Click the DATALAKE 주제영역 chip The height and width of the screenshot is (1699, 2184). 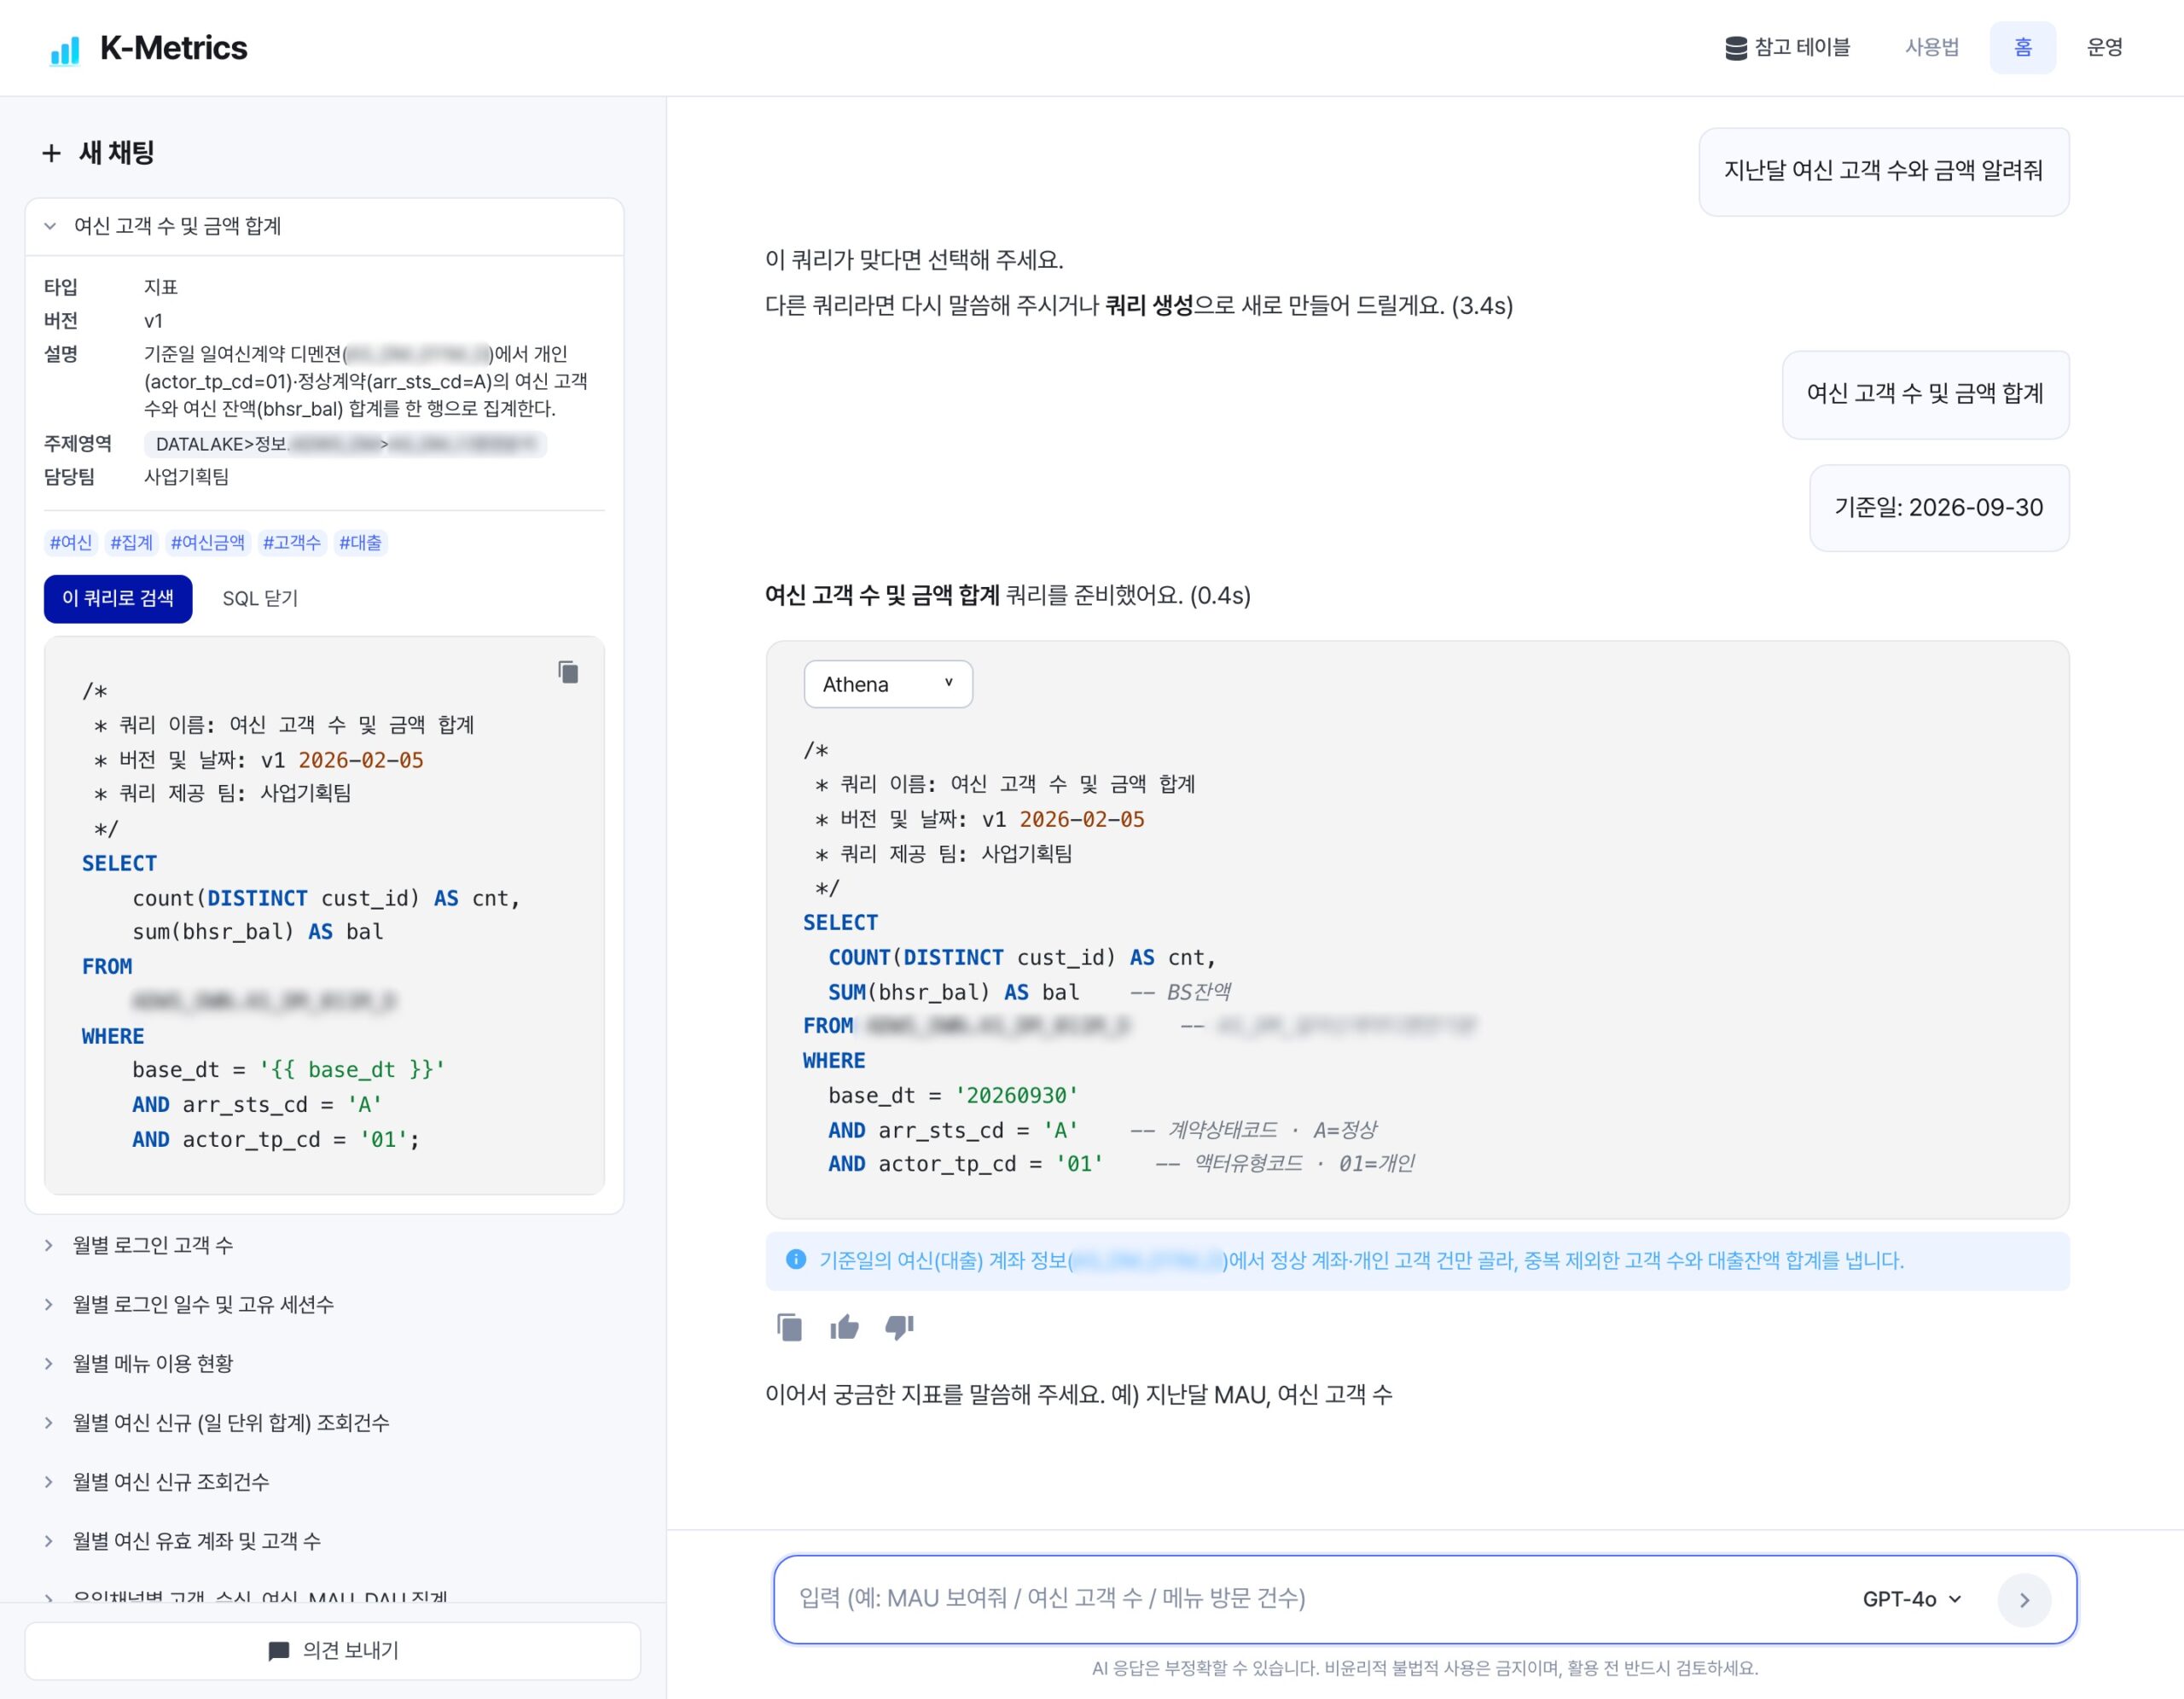[x=345, y=444]
